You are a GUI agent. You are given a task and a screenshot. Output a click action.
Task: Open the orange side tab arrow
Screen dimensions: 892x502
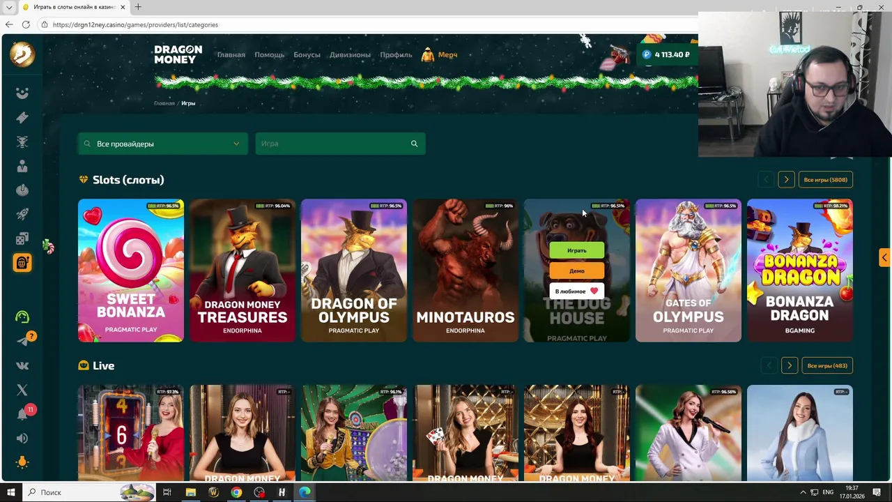[x=884, y=258]
